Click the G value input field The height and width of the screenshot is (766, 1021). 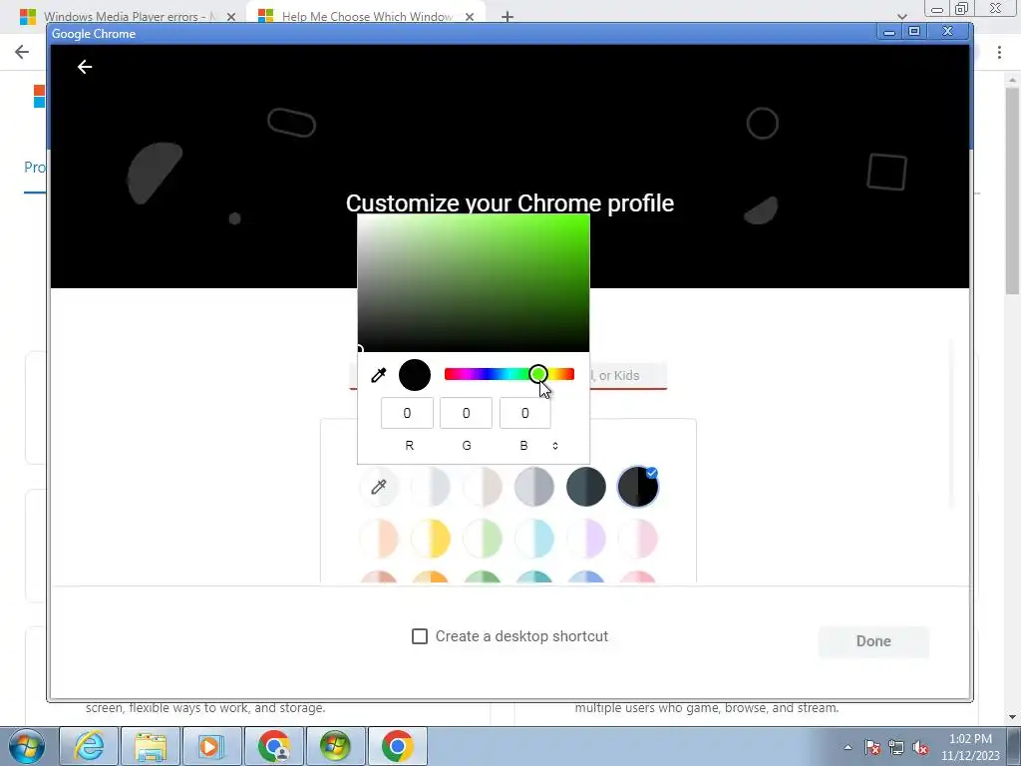pyautogui.click(x=466, y=413)
